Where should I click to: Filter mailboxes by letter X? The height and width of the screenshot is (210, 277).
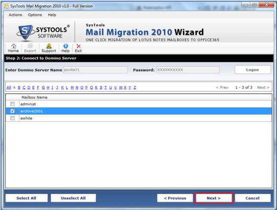[x=125, y=88]
